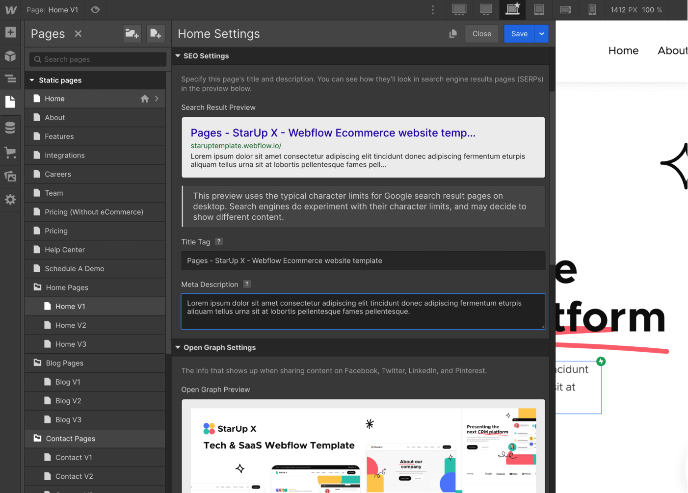
Task: Select the Blog V1 page
Action: 95,382
